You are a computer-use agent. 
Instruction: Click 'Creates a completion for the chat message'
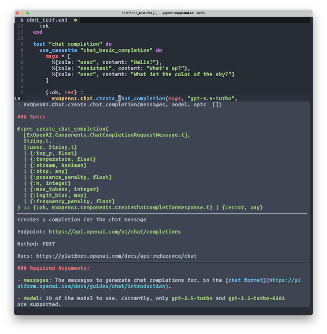[x=82, y=220]
